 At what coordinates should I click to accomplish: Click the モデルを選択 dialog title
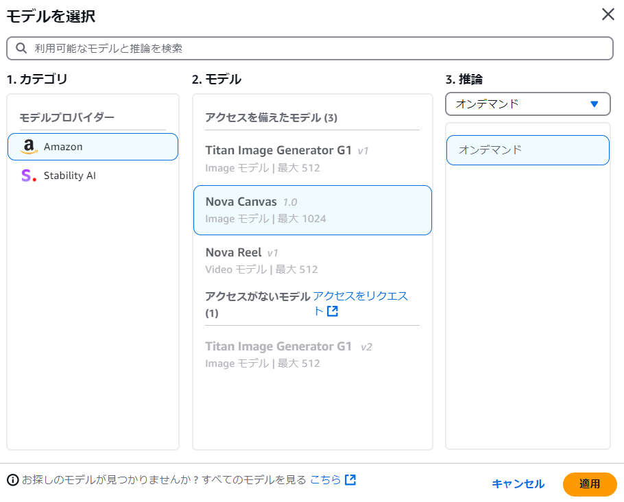tap(51, 16)
